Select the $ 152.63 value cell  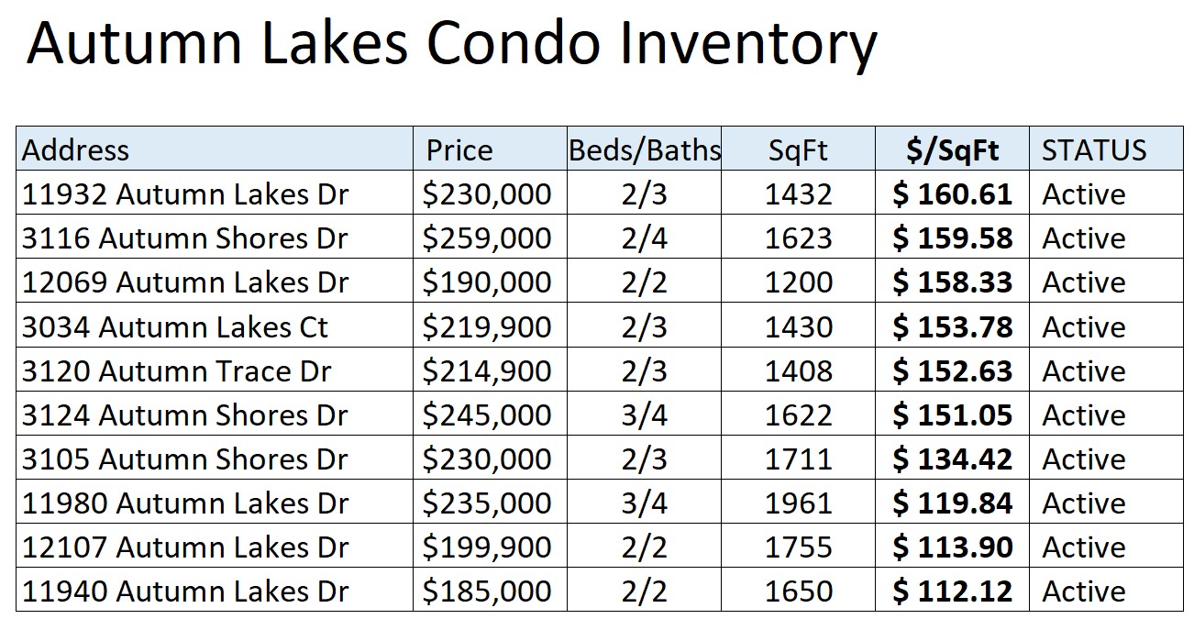(x=953, y=370)
